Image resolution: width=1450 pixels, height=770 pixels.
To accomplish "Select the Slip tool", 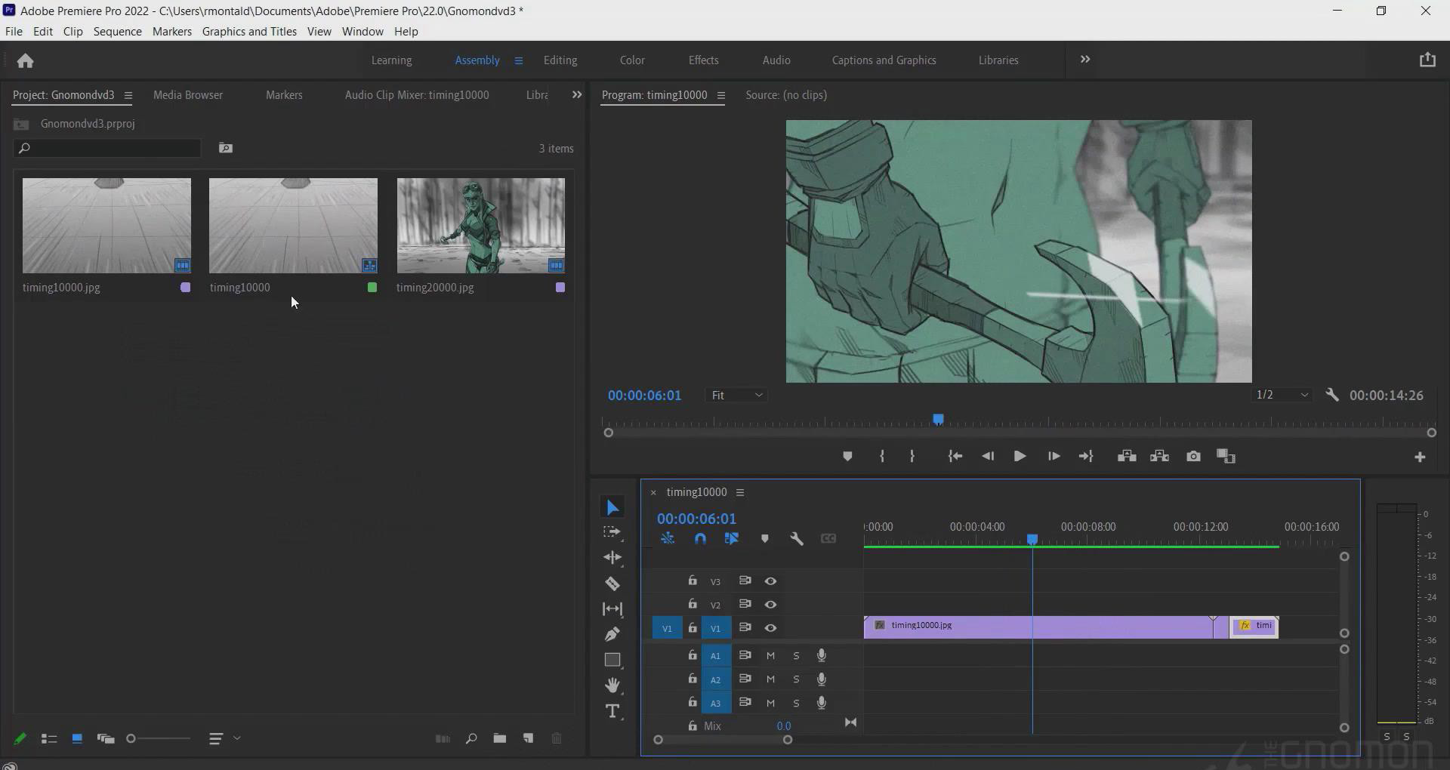I will click(612, 608).
